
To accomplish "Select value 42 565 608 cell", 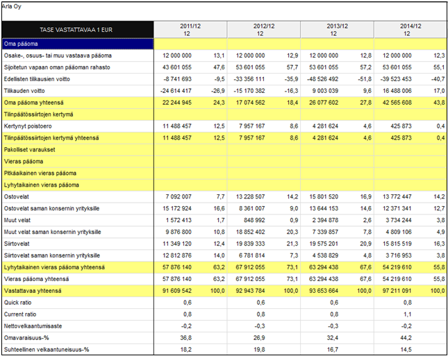I will coord(397,103).
